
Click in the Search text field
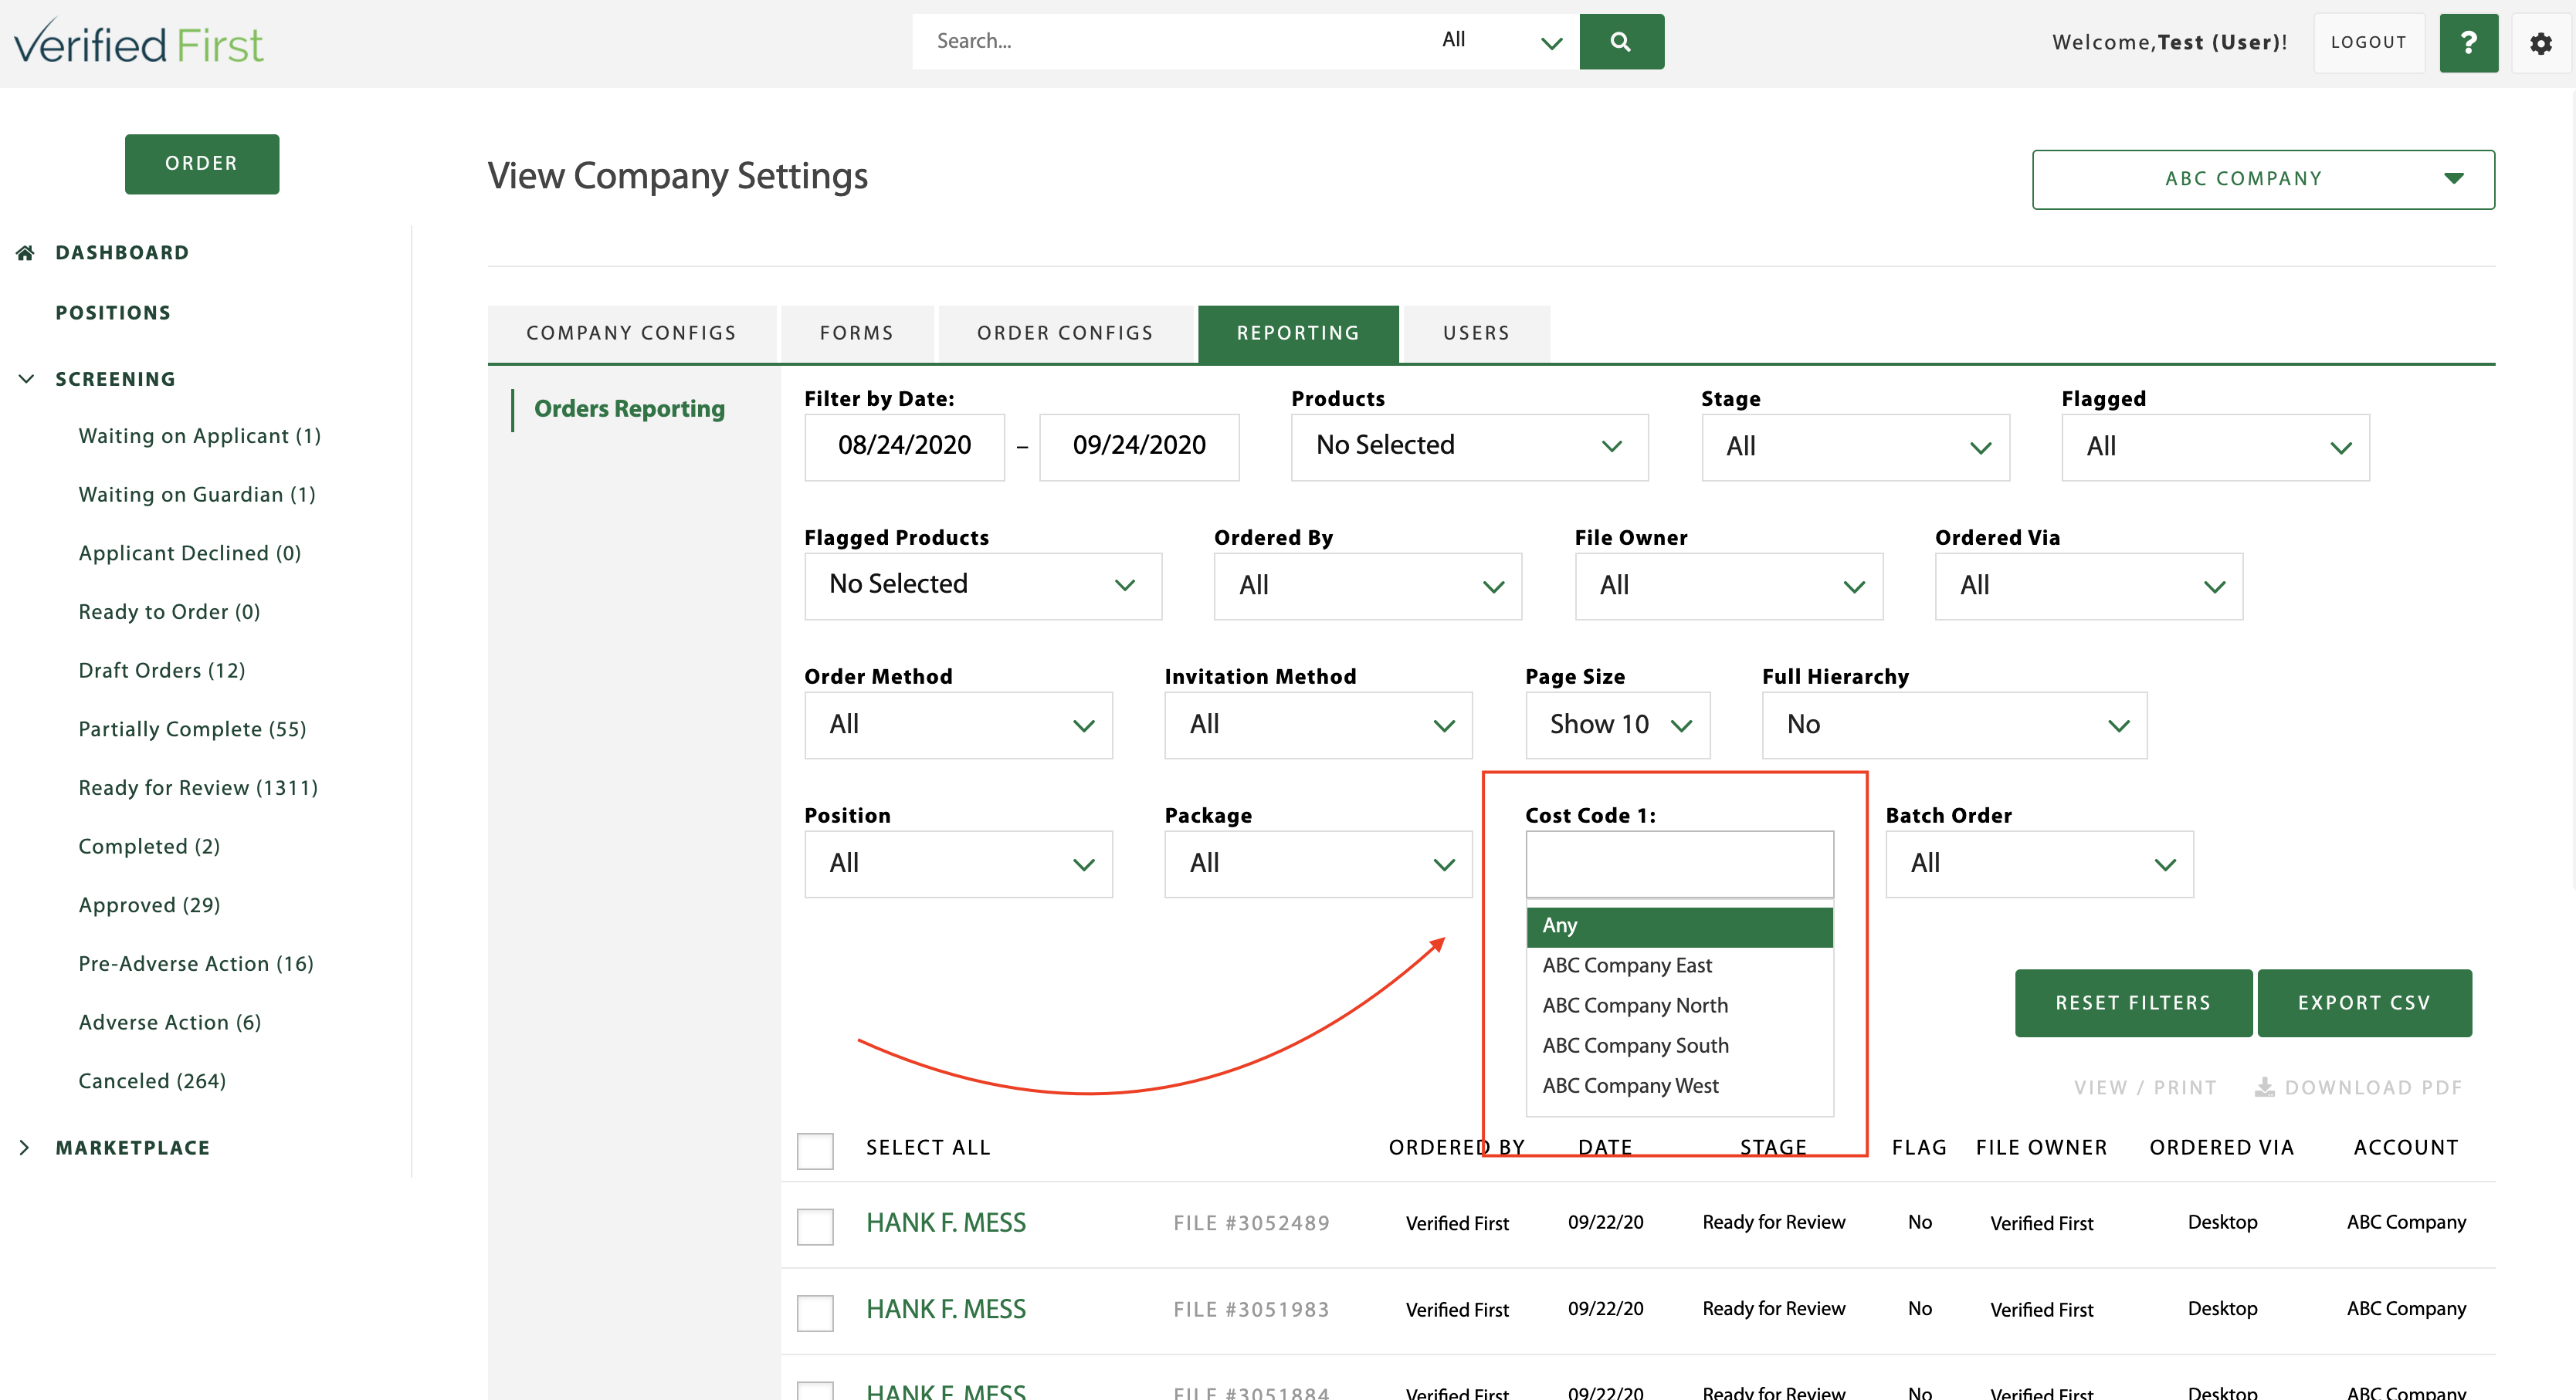[x=1168, y=41]
